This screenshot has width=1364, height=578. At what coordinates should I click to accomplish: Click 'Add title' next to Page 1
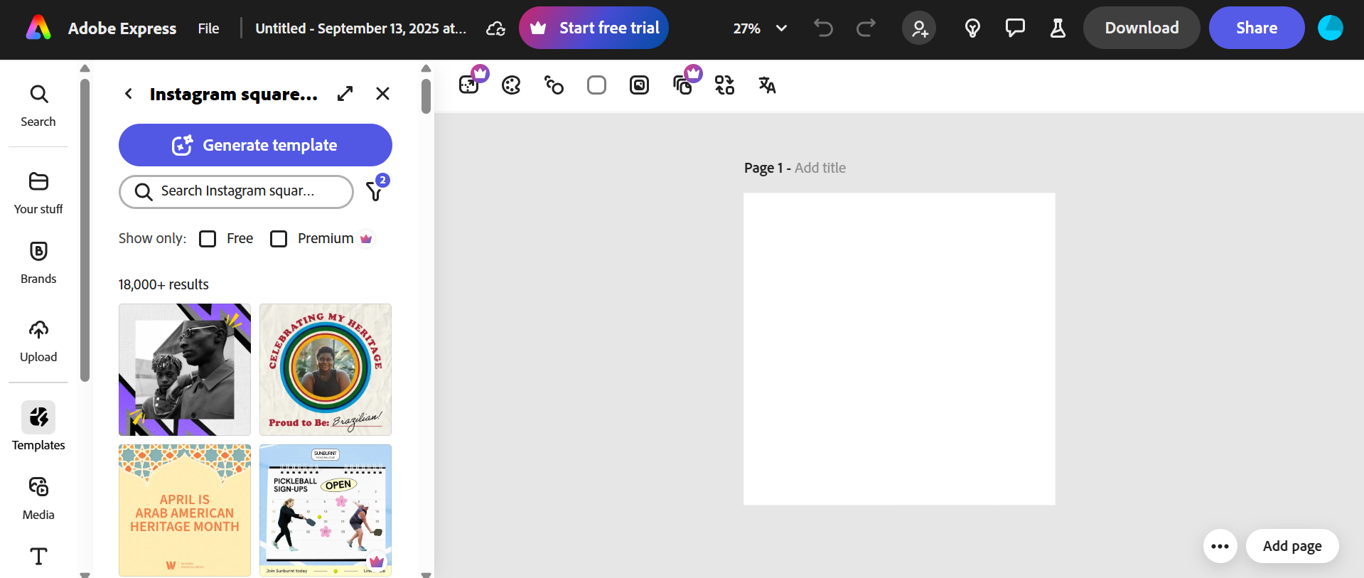820,168
